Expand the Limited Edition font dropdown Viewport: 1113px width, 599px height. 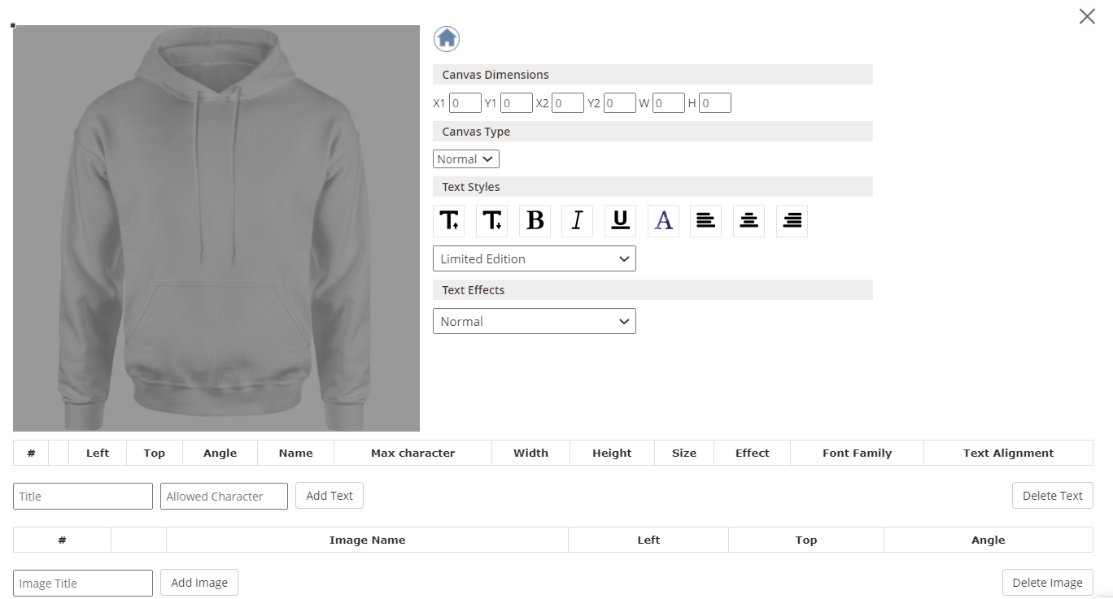click(x=534, y=259)
